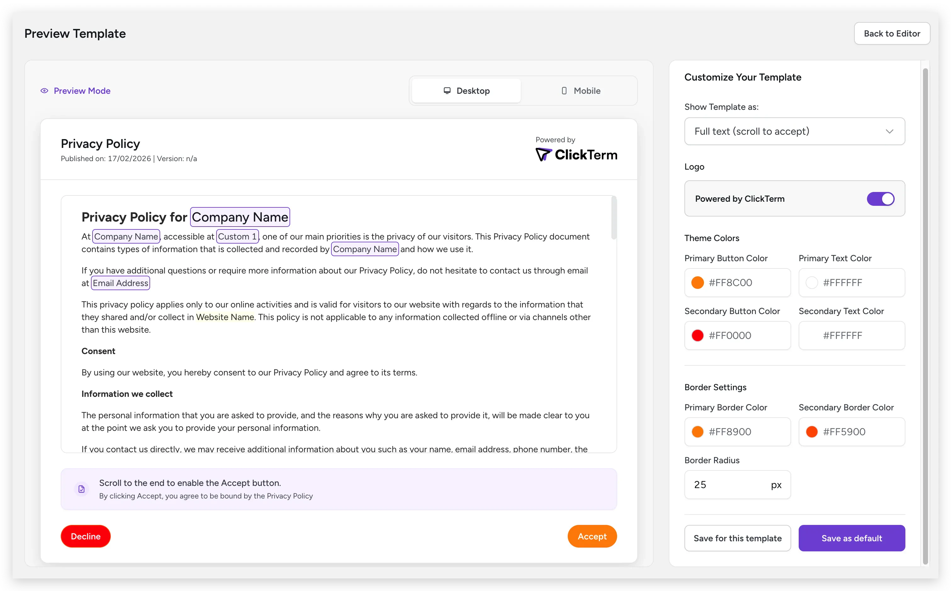Screen dimensions: 951x591
Task: Click the Preview Mode eye icon
Action: [x=44, y=91]
